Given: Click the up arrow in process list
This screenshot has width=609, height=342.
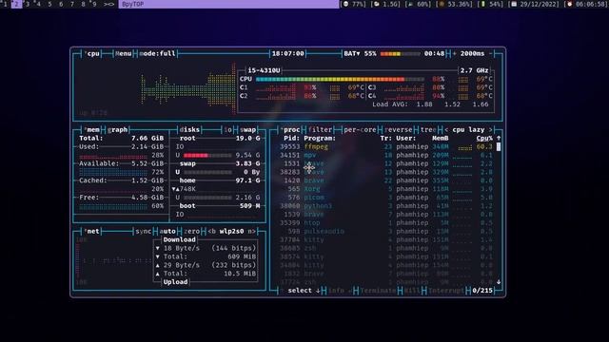Looking at the screenshot, I should click(499, 138).
